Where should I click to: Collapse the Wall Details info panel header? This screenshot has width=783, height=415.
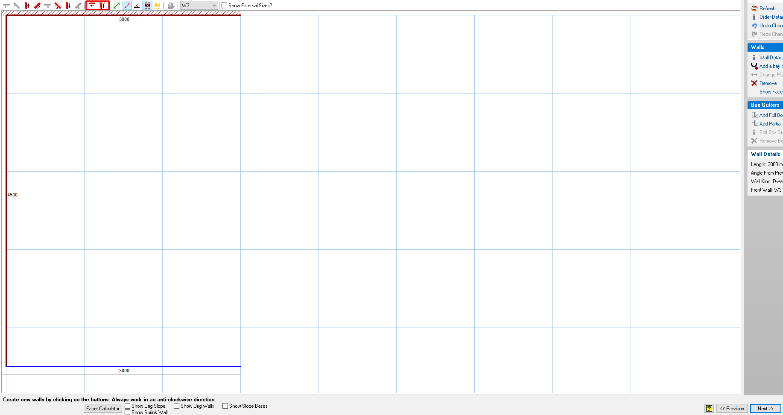pos(765,154)
